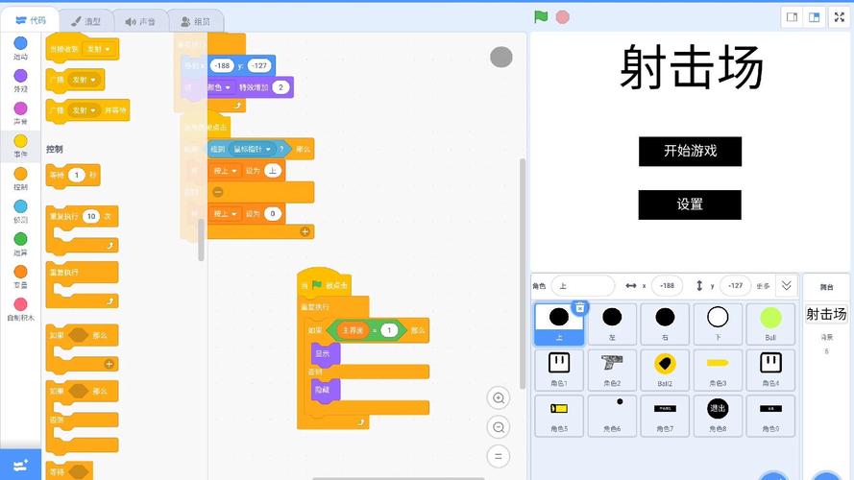854x480 pixels.
Task: Reset the workspace zoom level
Action: click(x=499, y=456)
